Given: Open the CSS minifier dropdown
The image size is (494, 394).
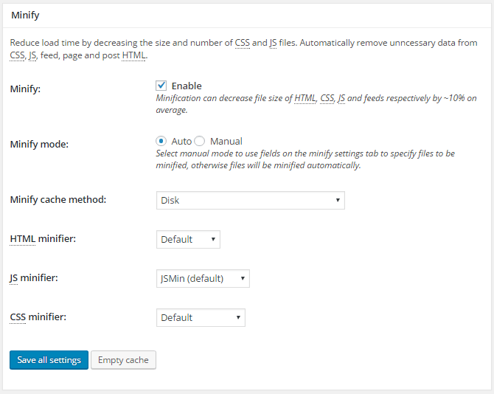Looking at the screenshot, I should coord(201,317).
